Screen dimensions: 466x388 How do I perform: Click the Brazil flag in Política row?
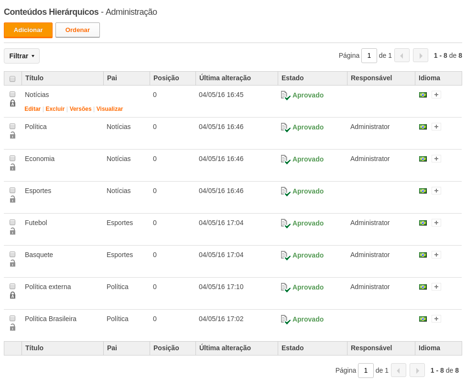click(x=423, y=127)
